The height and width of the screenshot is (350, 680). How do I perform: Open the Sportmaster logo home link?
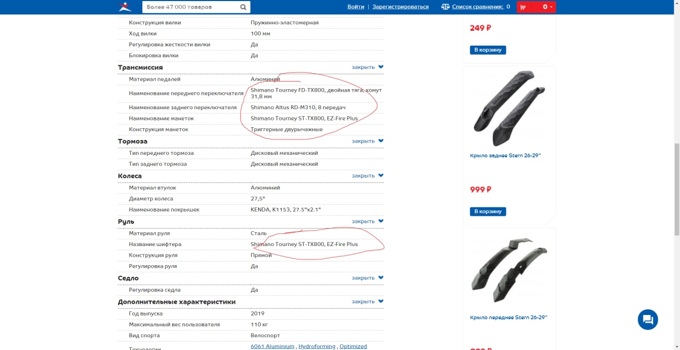[x=125, y=7]
